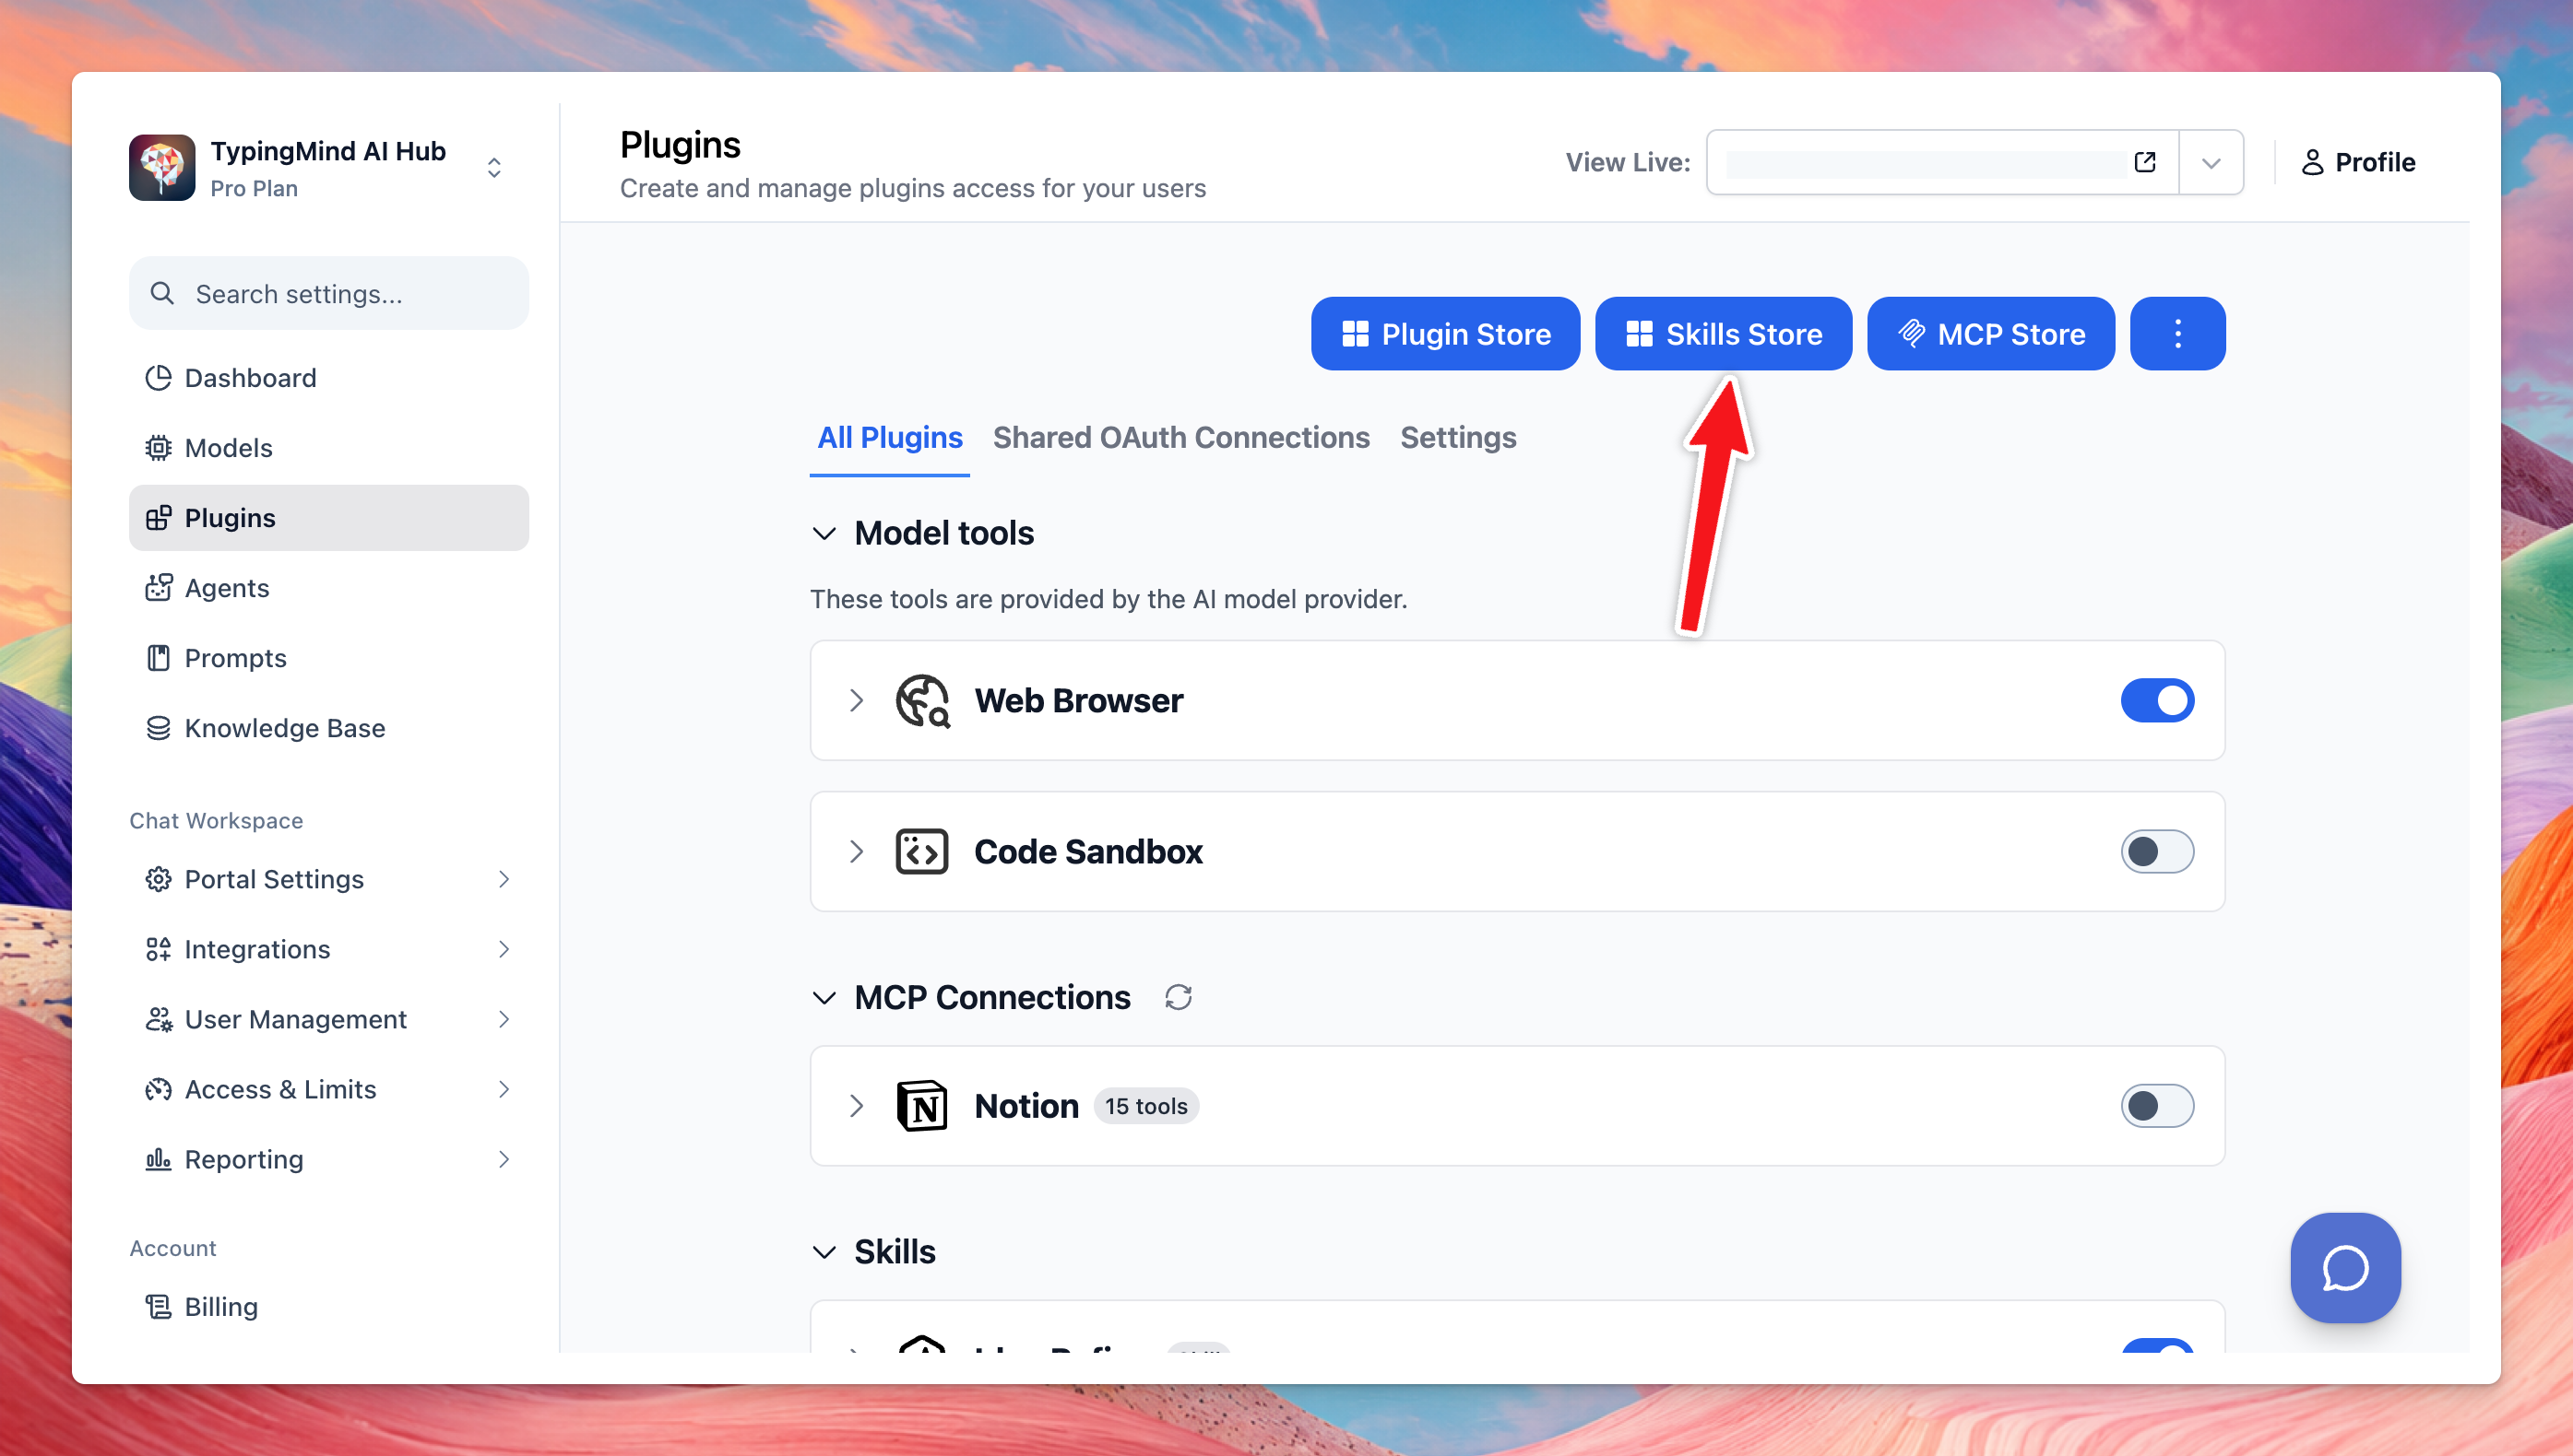
Task: Switch to the plugins Settings tab
Action: pos(1458,438)
